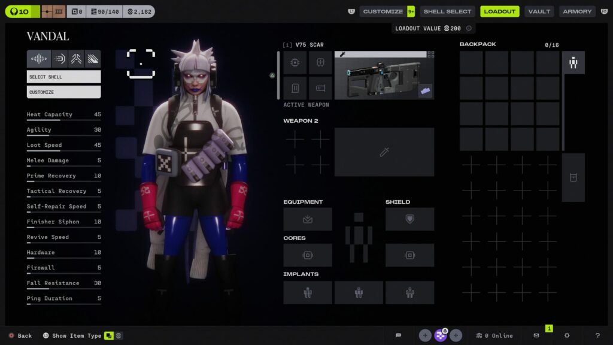Expand the grid icon on weapon thumbnail
Viewport: 613px width, 345px height.
430,55
